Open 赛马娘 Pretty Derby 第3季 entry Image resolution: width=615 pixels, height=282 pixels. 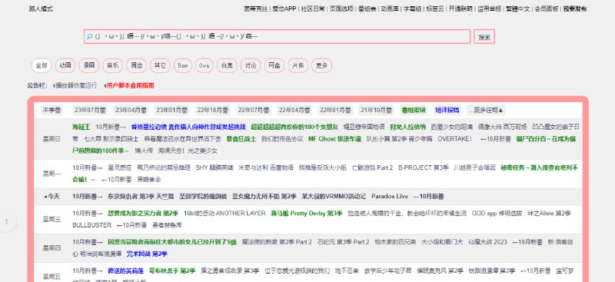pyautogui.click(x=306, y=214)
